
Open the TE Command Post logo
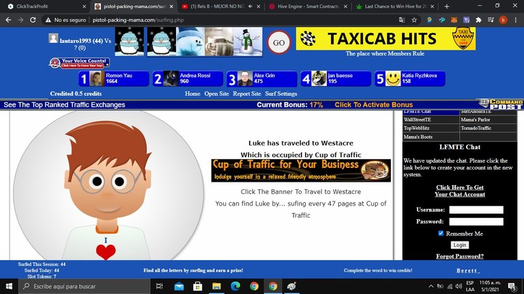(x=501, y=104)
